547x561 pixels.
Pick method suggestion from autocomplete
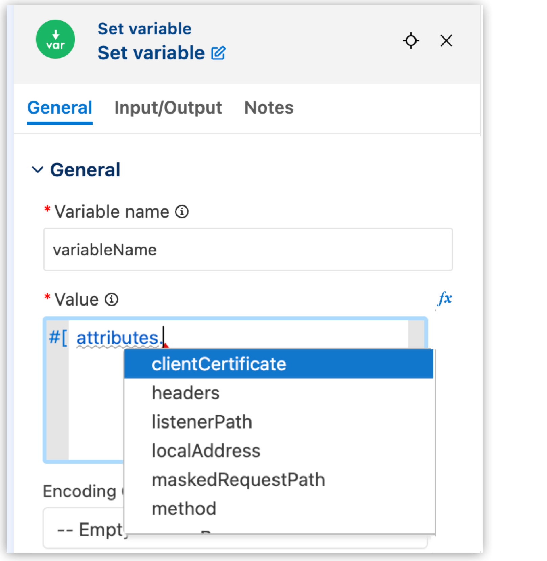[x=279, y=509]
